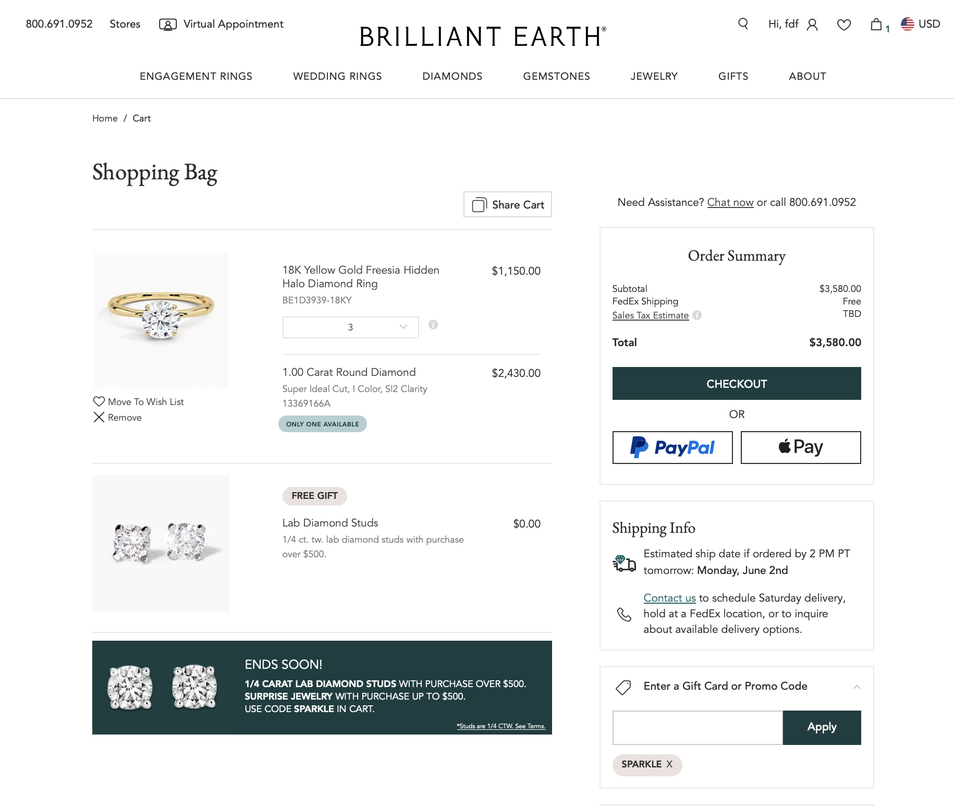
Task: Click the Sales Tax Estimate info icon
Action: pyautogui.click(x=697, y=315)
